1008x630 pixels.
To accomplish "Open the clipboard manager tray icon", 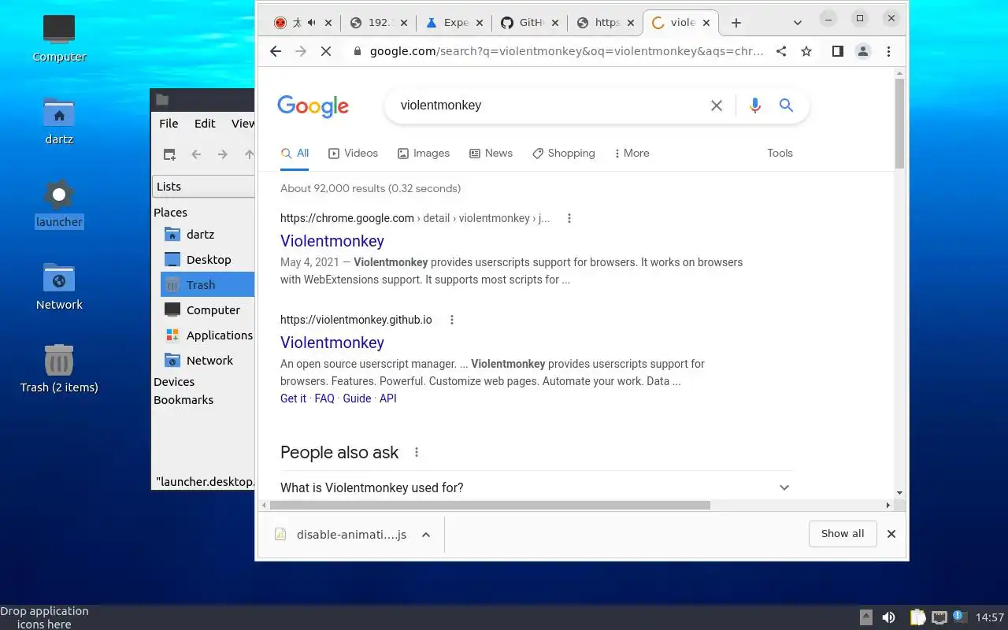I will point(917,617).
